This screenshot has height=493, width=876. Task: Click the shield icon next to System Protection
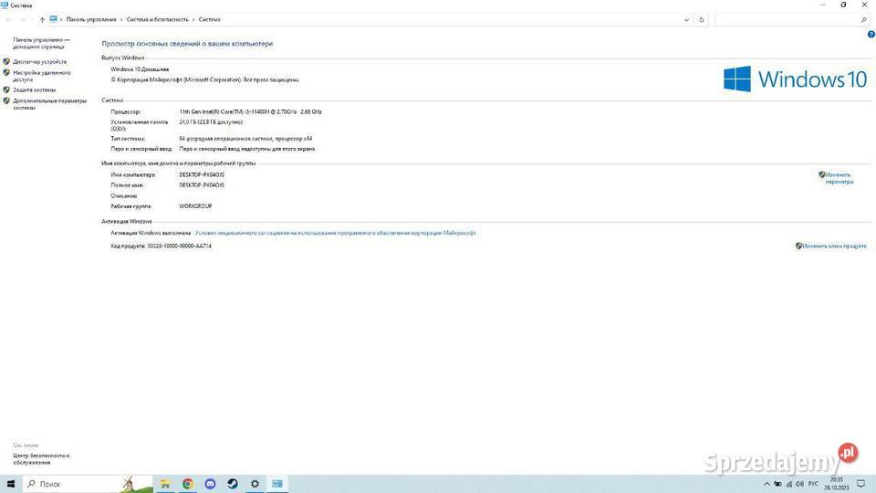tap(6, 89)
